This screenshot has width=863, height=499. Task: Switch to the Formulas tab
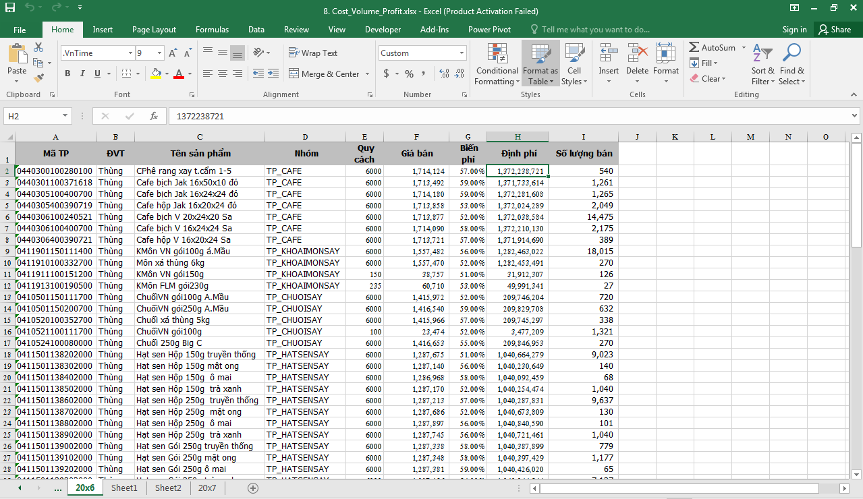pyautogui.click(x=212, y=30)
